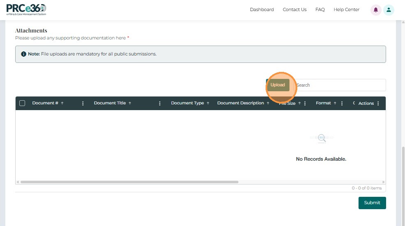Image resolution: width=405 pixels, height=226 pixels.
Task: Click the Submit button
Action: point(372,203)
